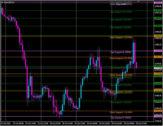Viewport: 163px width, 126px height.
Task: Click the 18 Oct 15:00 time axis label
Action: [x=68, y=123]
